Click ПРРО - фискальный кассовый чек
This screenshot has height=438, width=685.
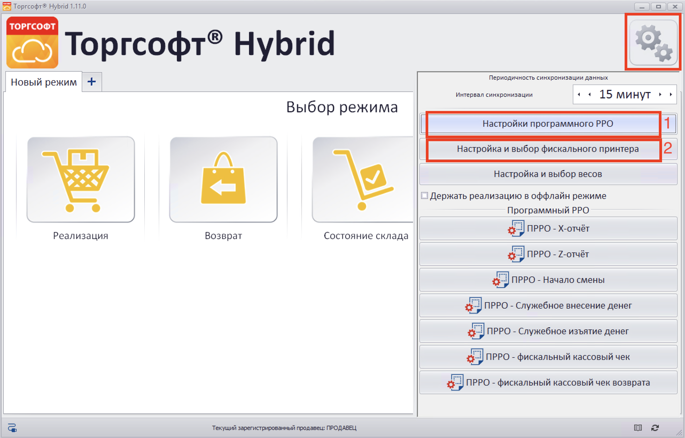point(548,356)
